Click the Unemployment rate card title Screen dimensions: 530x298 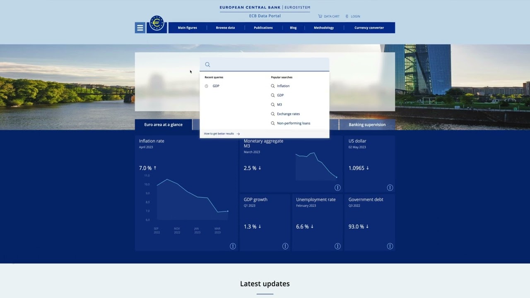coord(316,199)
